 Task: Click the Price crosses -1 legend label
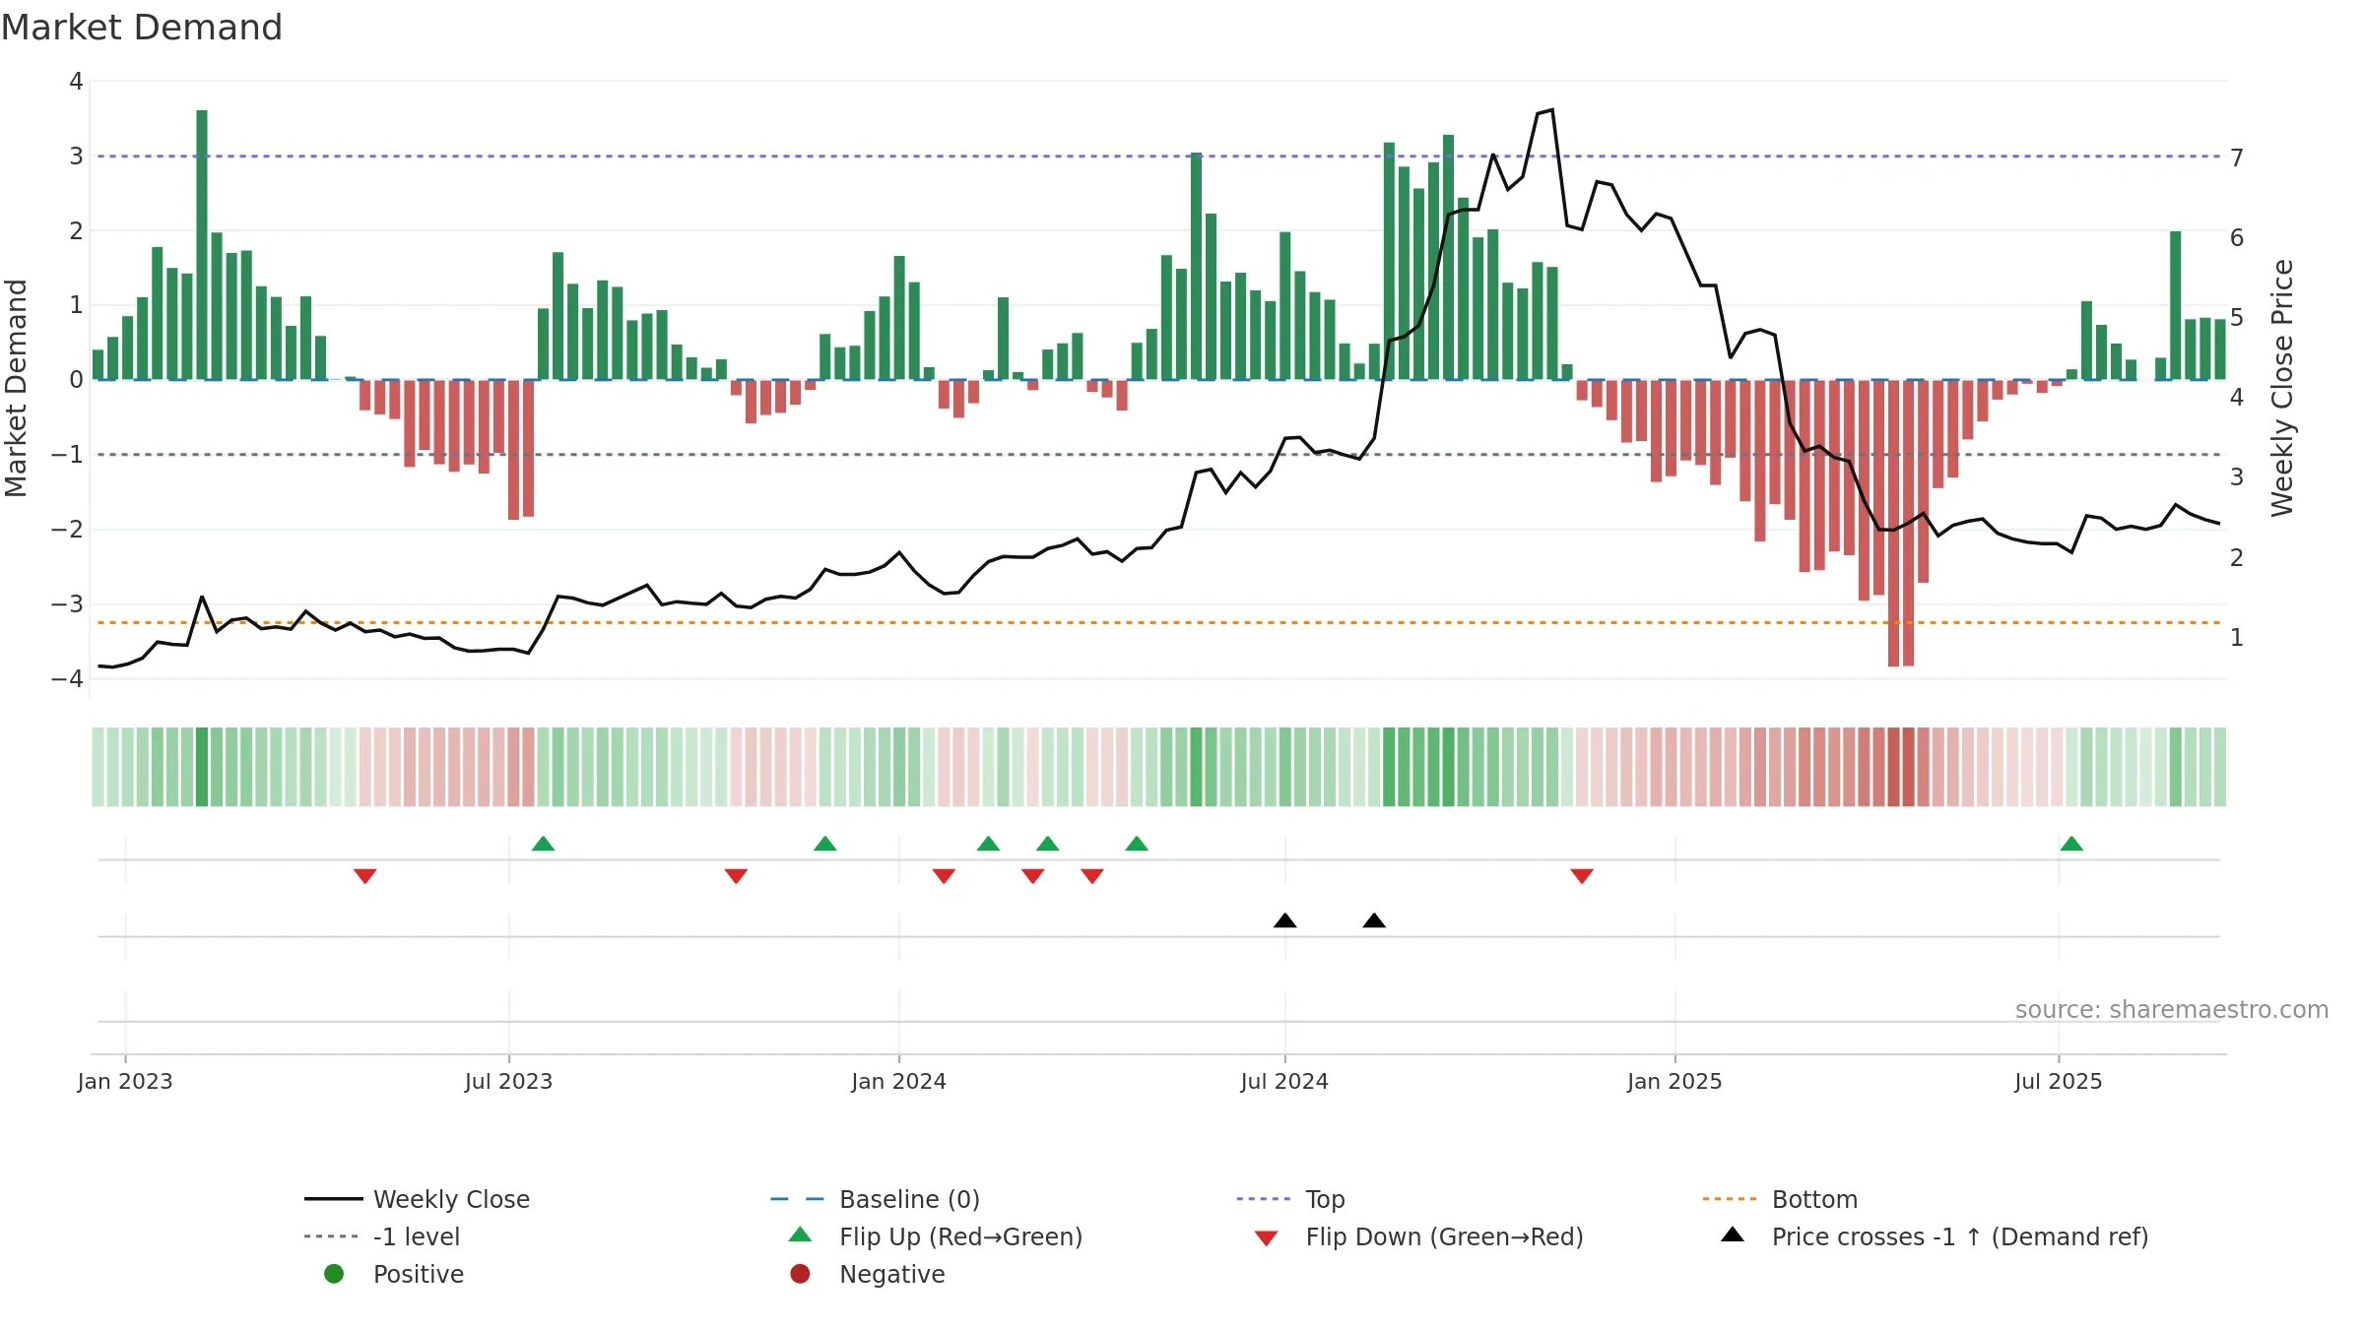(x=1960, y=1236)
